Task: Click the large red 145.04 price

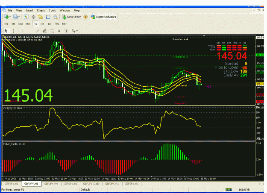Action: pyautogui.click(x=232, y=56)
